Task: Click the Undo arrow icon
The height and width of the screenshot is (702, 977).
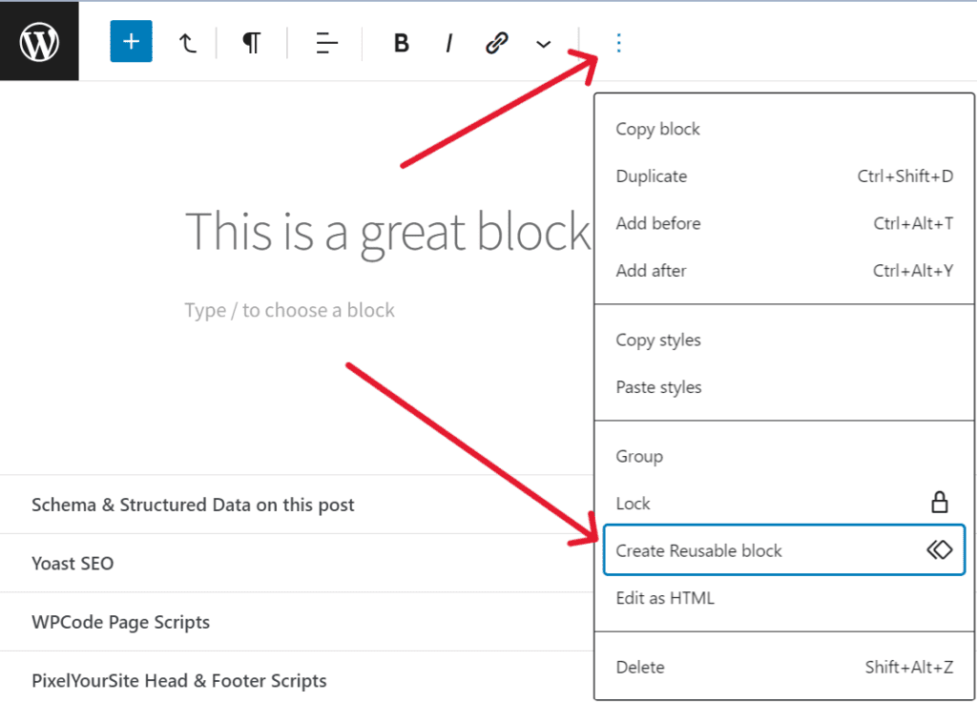Action: pyautogui.click(x=188, y=42)
